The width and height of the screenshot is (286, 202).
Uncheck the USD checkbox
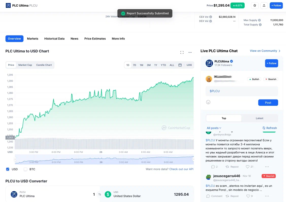8,169
